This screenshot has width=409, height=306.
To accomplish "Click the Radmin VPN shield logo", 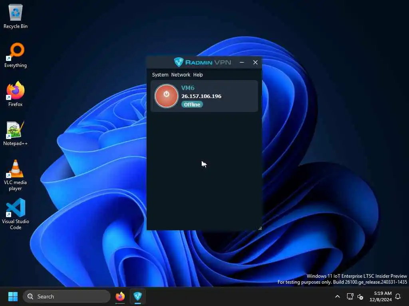I will tap(179, 62).
